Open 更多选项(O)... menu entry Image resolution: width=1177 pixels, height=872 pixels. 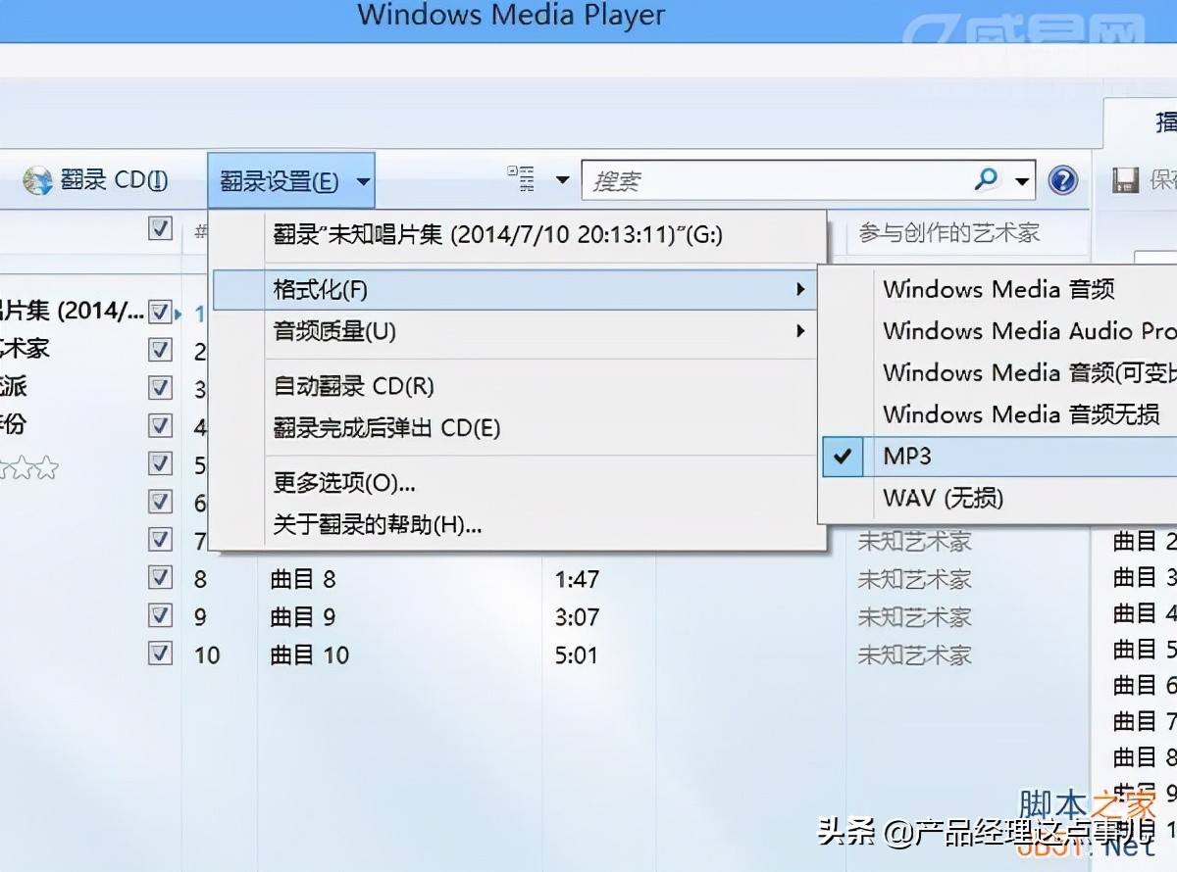(x=344, y=483)
